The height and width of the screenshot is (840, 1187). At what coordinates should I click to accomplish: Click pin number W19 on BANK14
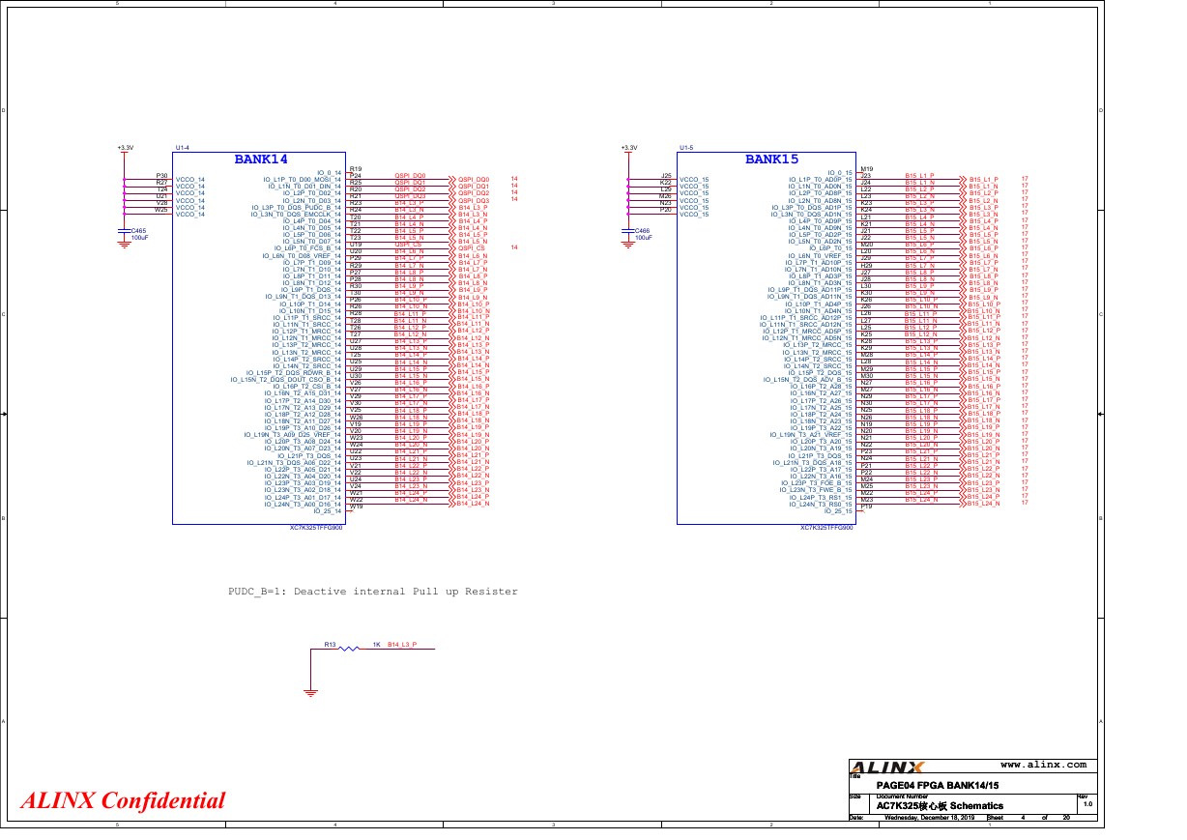[x=356, y=507]
